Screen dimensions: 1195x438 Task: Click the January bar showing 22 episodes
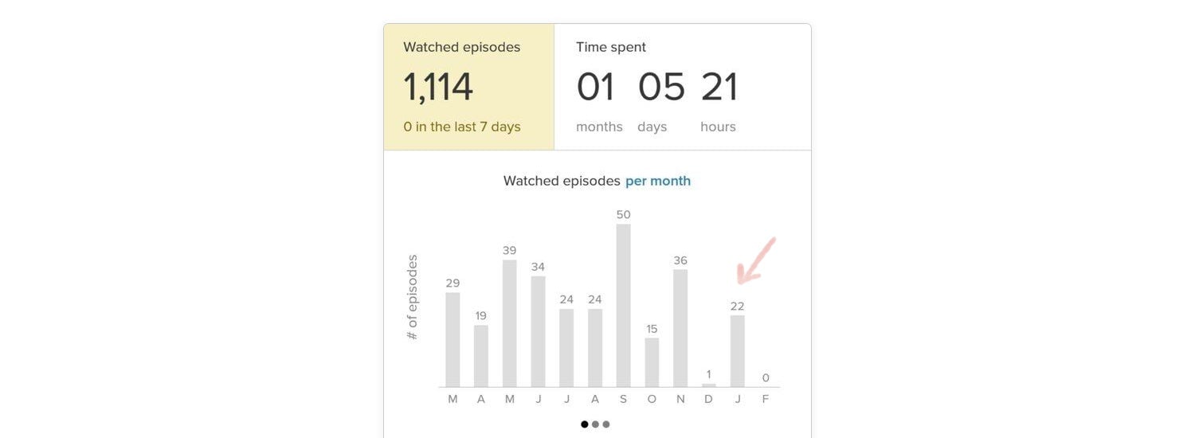coord(738,351)
